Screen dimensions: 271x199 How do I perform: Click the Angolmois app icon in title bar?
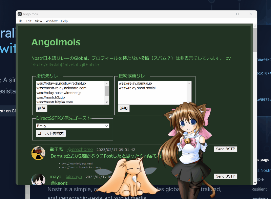pyautogui.click(x=20, y=14)
